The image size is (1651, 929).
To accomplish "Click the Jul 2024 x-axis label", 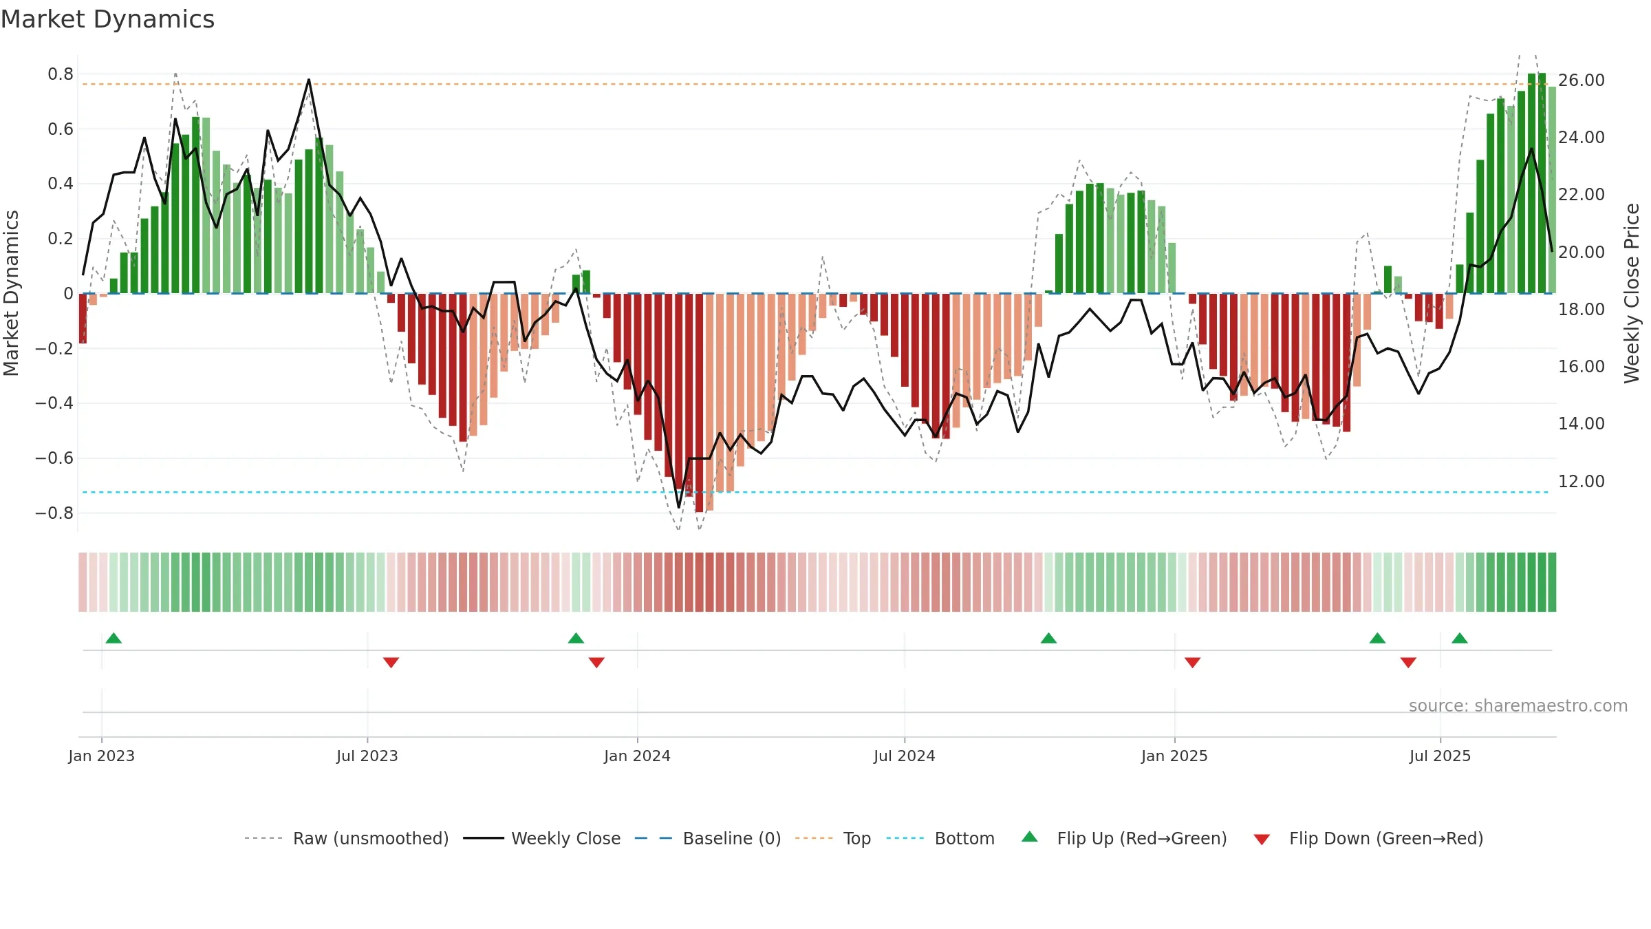I will coord(904,756).
